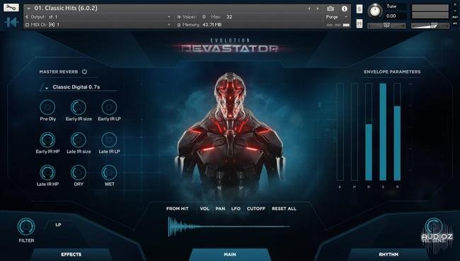The image size is (460, 261).
Task: Click the ENVELOPE PARAMETERS heading
Action: click(392, 71)
